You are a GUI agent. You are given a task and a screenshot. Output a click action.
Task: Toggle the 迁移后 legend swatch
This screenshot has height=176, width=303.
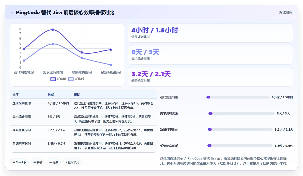pyautogui.click(x=71, y=79)
